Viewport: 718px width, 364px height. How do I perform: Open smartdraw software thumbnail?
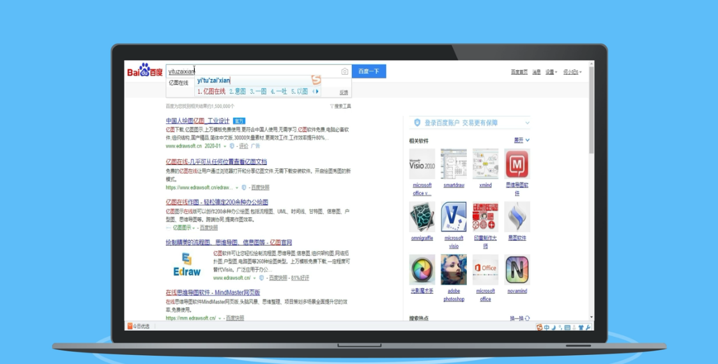(454, 163)
